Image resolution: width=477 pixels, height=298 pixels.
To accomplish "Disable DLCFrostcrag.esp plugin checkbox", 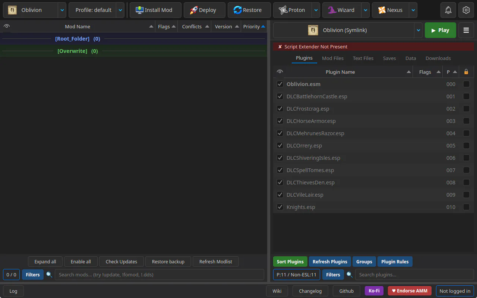I will pos(280,109).
